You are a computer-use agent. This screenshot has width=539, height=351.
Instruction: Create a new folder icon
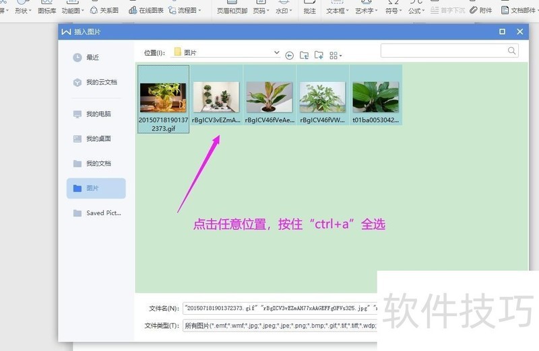click(319, 55)
